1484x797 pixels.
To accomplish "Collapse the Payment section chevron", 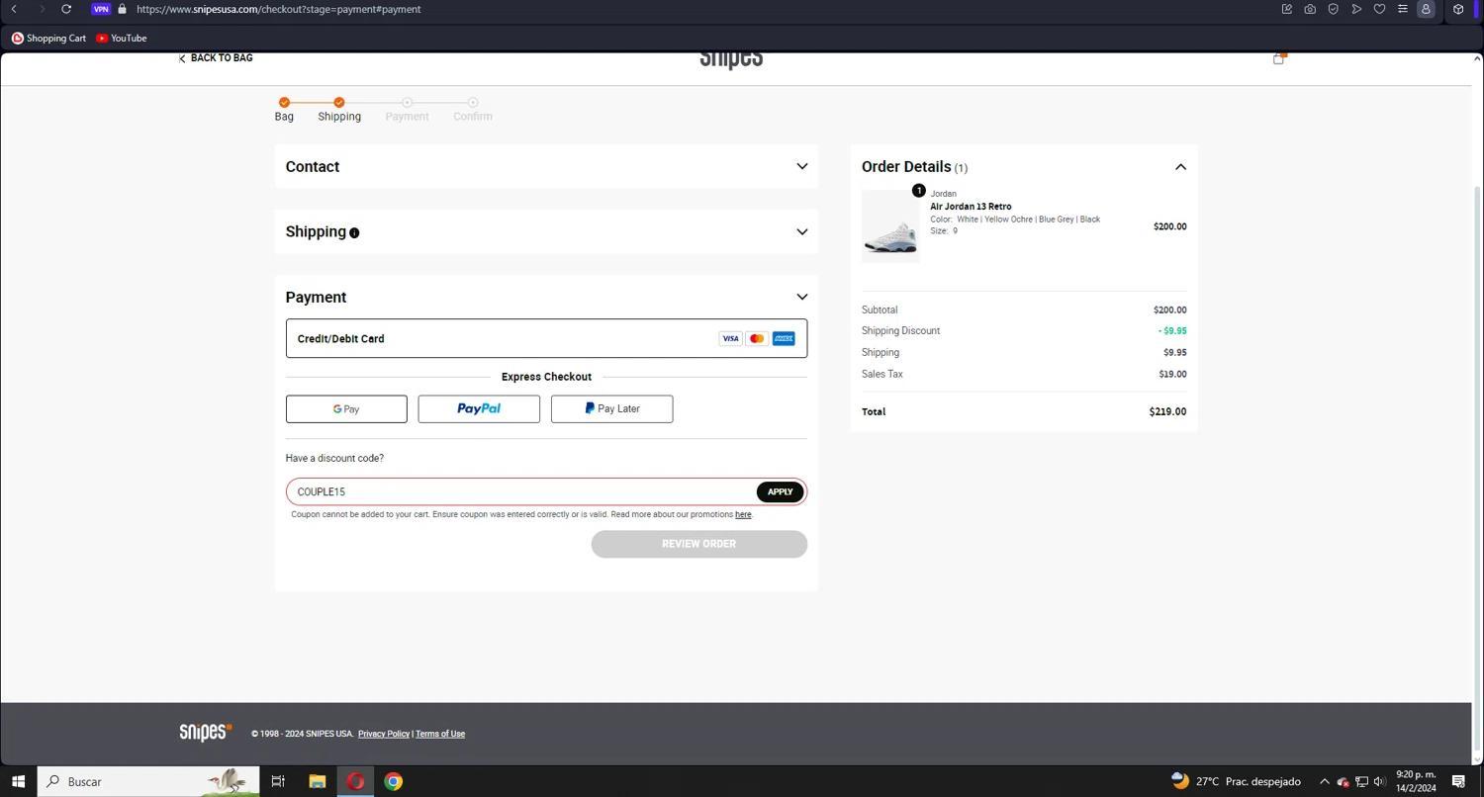I will [x=802, y=297].
